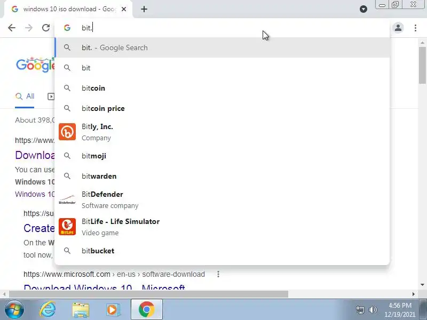Screen dimensions: 427x320
Task: Select BitLife - Life Simulator suggestion
Action: (222, 227)
